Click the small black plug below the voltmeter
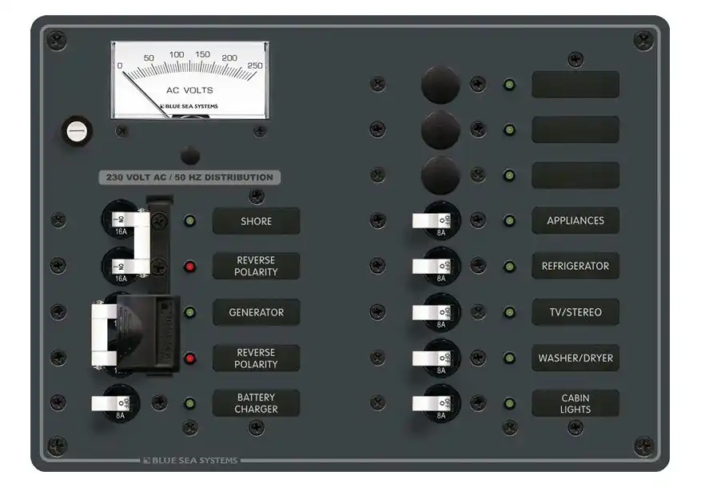The image size is (701, 487). click(190, 156)
